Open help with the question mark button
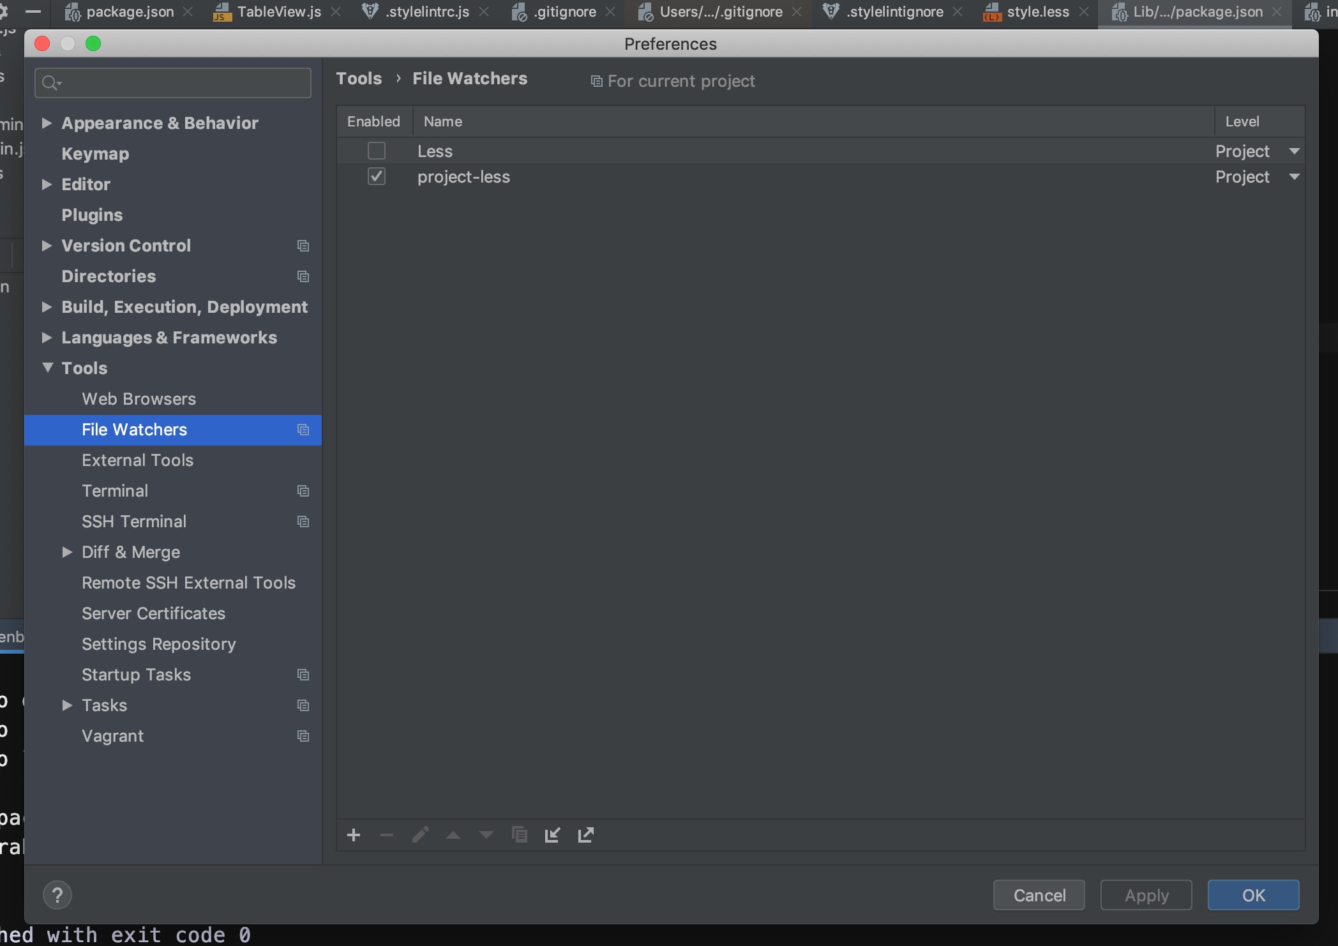Screen dimensions: 1338x946 pyautogui.click(x=57, y=895)
